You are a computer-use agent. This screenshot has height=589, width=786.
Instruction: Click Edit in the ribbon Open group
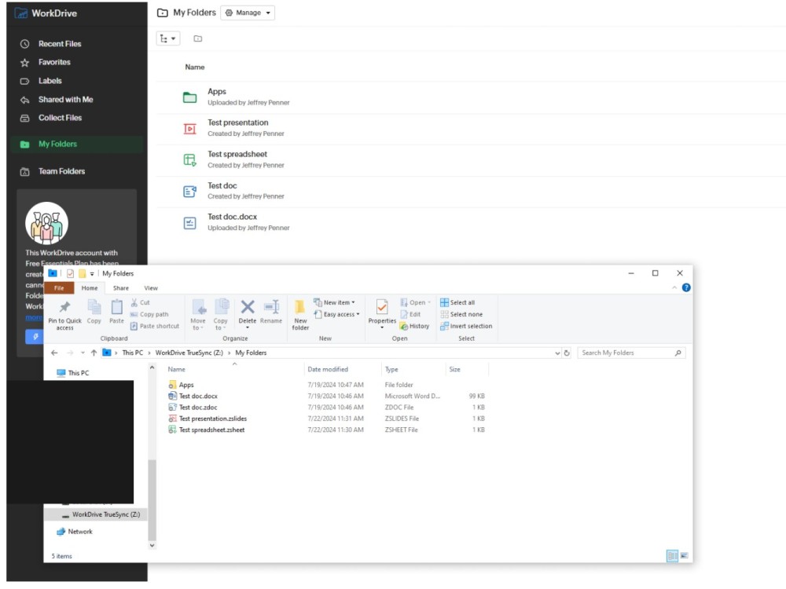pyautogui.click(x=410, y=315)
